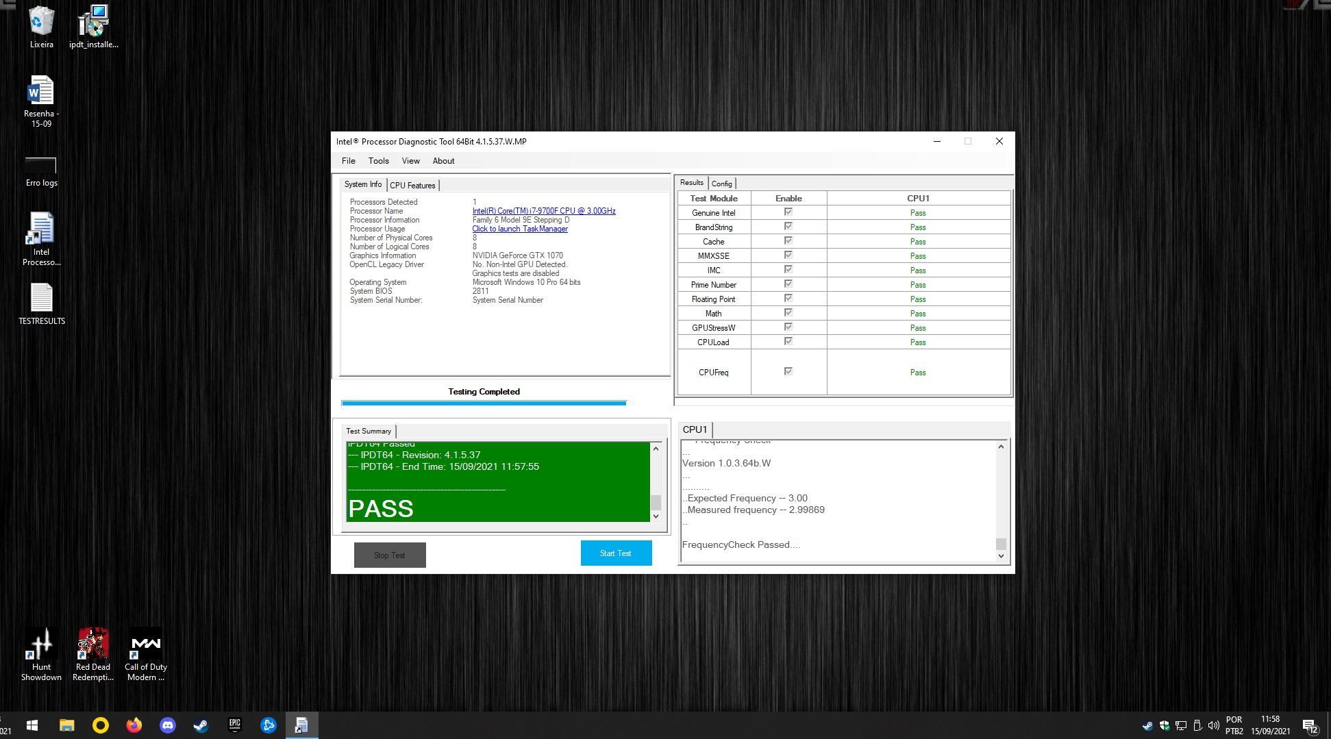Click to launch TaskManager link
Image resolution: width=1331 pixels, height=739 pixels.
(x=520, y=229)
